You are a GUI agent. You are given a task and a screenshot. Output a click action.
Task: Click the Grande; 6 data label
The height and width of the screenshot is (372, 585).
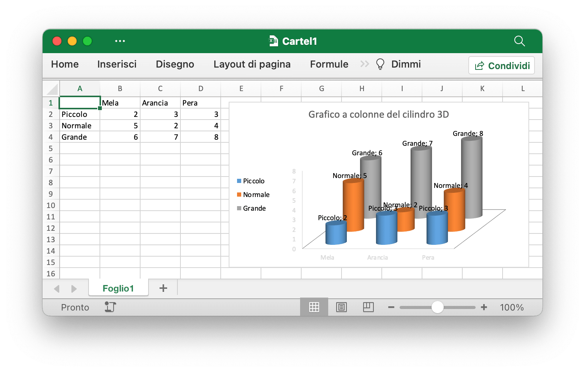(x=367, y=153)
